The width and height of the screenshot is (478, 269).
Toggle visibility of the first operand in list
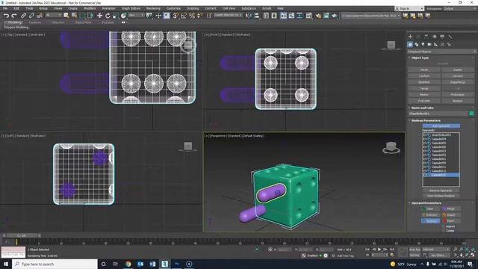click(x=425, y=134)
